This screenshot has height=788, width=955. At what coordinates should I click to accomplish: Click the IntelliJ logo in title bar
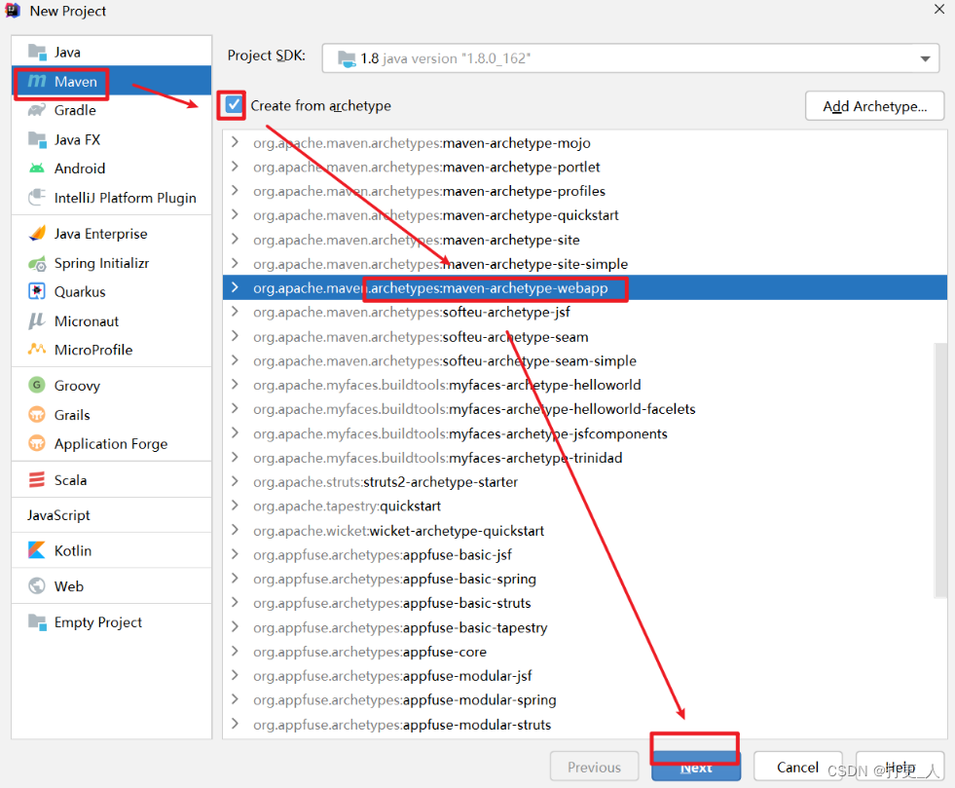(x=13, y=11)
